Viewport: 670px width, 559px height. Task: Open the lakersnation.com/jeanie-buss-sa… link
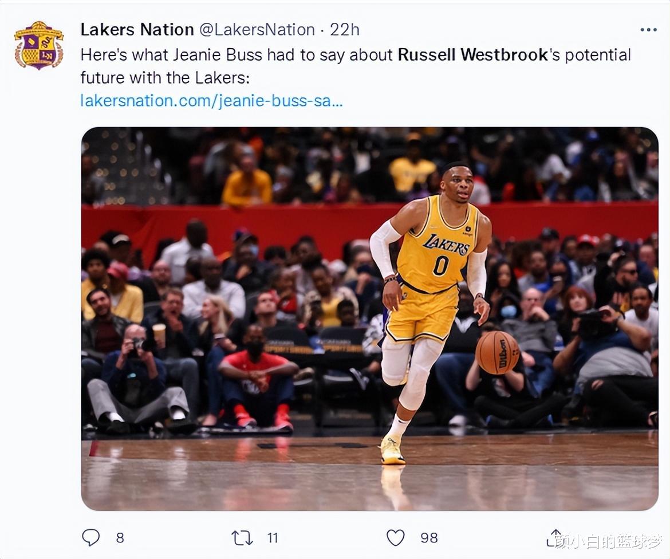[211, 101]
